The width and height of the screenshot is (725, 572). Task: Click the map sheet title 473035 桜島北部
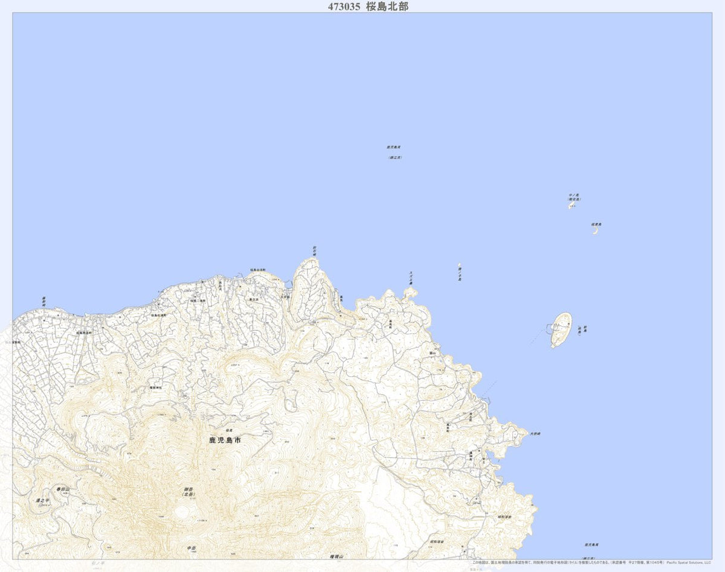[x=362, y=7]
